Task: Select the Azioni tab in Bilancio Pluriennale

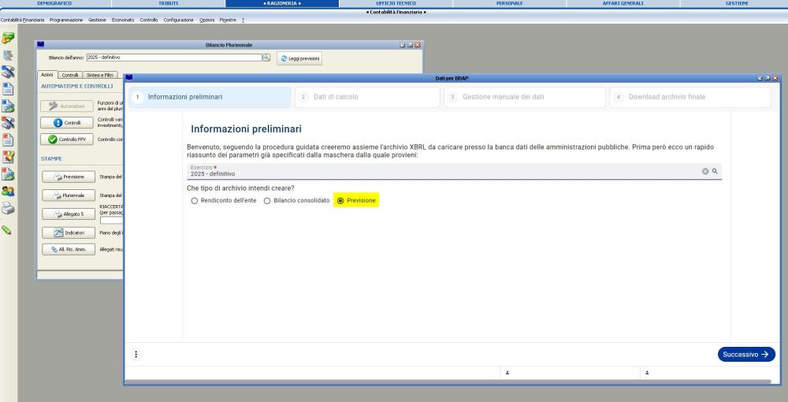Action: click(x=47, y=75)
